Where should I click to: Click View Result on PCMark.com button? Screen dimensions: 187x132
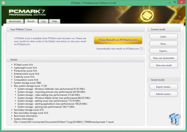click(118, 40)
